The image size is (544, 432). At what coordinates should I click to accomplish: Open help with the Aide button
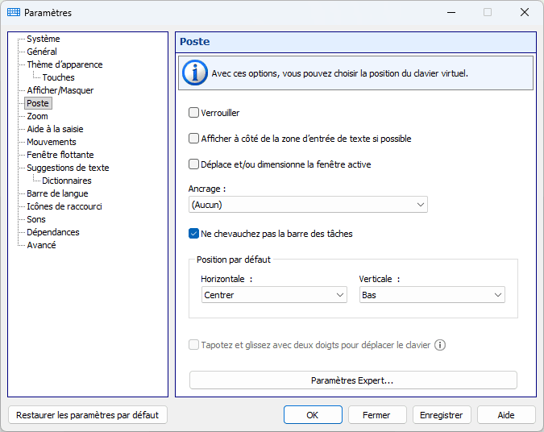[x=506, y=415]
